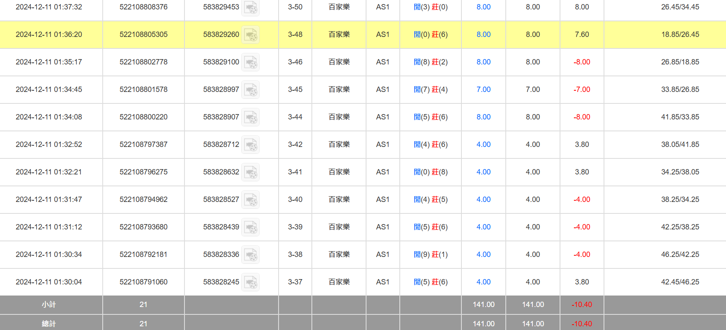Play the replay for round 583828907
The image size is (726, 330).
coord(250,117)
